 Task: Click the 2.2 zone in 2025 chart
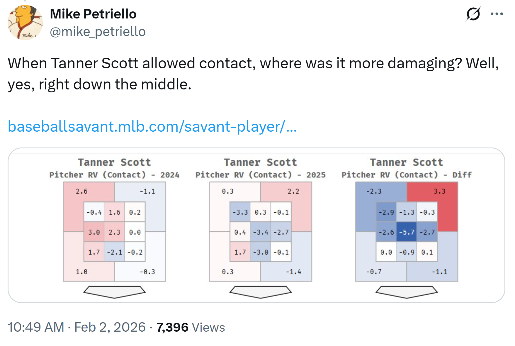[293, 191]
